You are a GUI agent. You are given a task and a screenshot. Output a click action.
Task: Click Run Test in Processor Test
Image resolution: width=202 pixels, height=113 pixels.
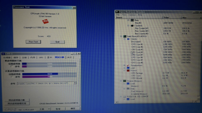pyautogui.click(x=33, y=42)
